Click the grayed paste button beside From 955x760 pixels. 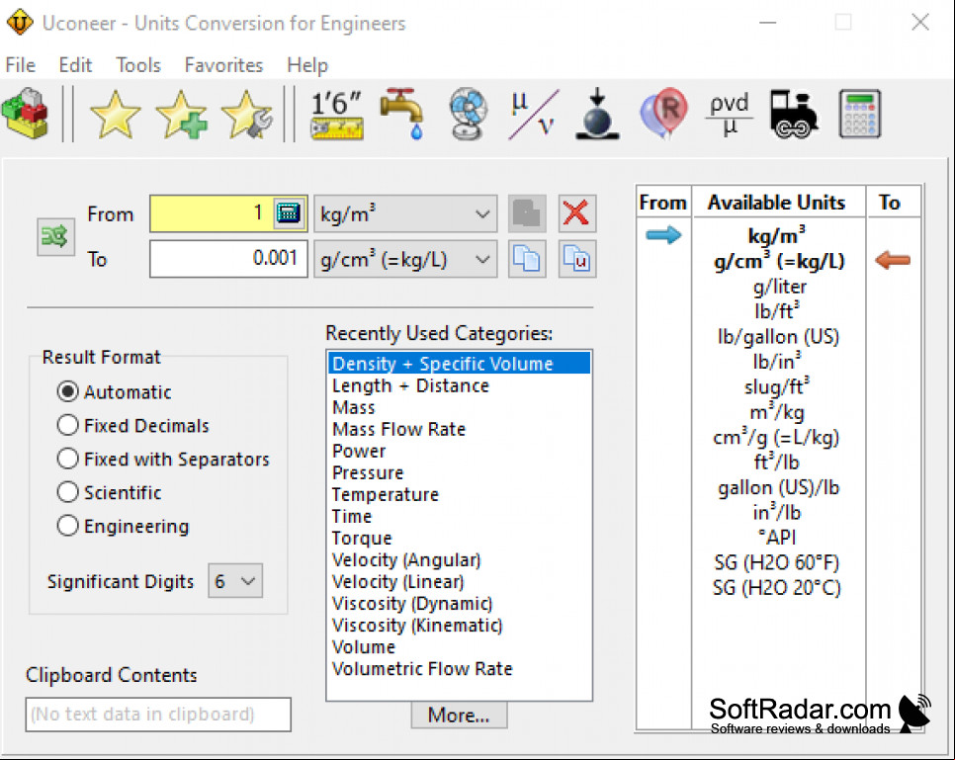coord(527,213)
